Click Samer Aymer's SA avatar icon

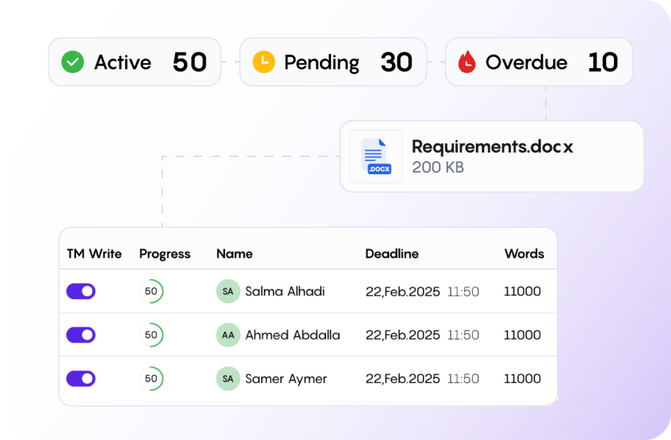click(x=227, y=378)
